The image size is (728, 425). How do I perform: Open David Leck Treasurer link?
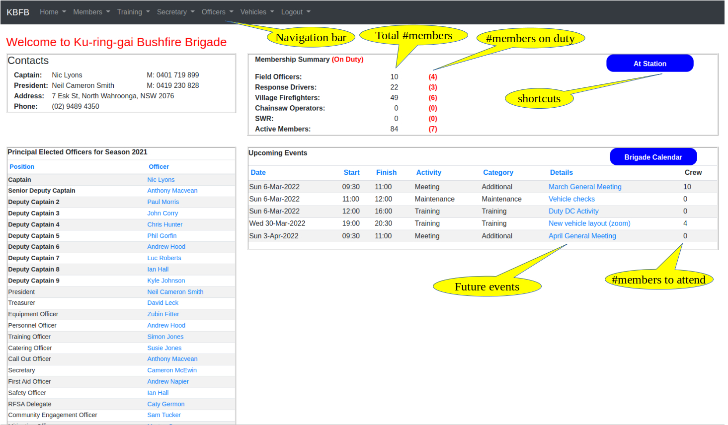162,303
